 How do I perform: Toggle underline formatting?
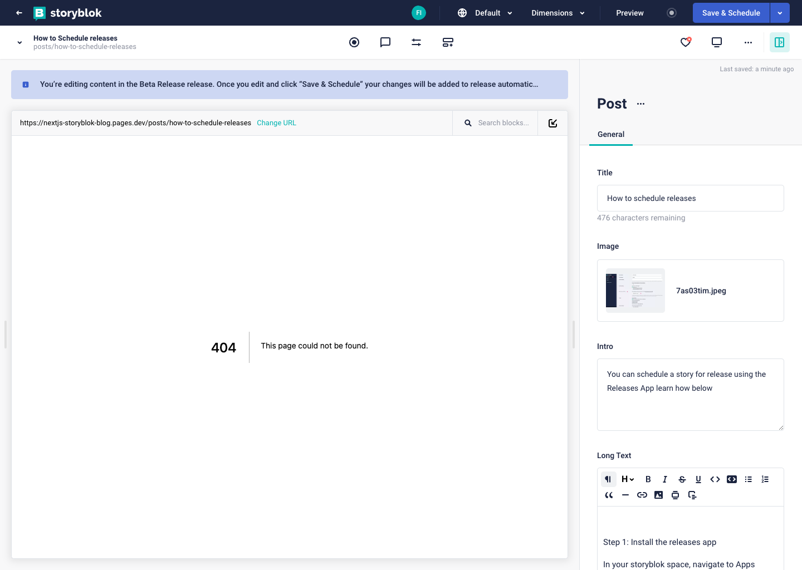coord(698,479)
